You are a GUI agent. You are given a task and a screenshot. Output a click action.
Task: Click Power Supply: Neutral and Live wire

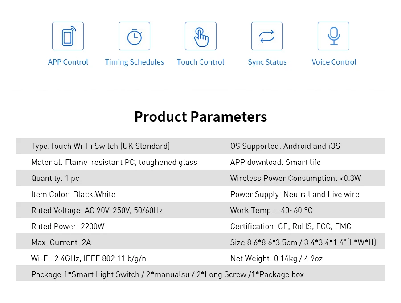pyautogui.click(x=295, y=194)
